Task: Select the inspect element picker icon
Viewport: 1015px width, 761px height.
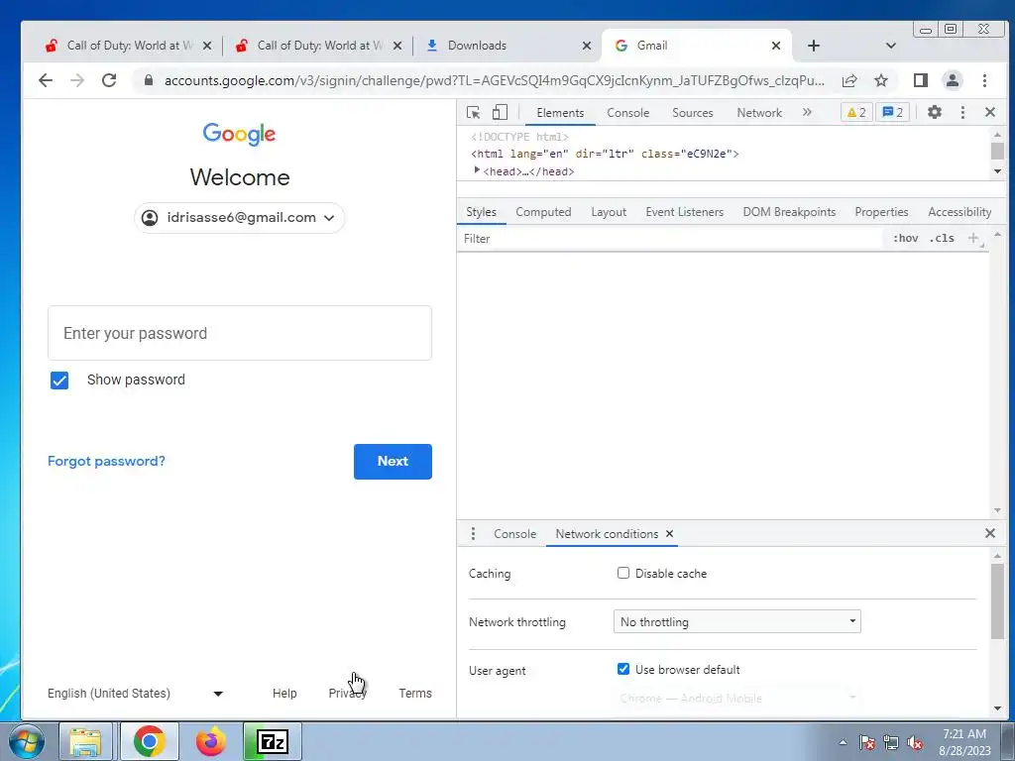Action: pos(473,113)
